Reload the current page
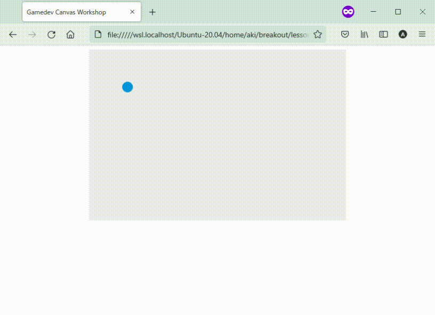Viewport: 435px width, 315px height. (51, 35)
